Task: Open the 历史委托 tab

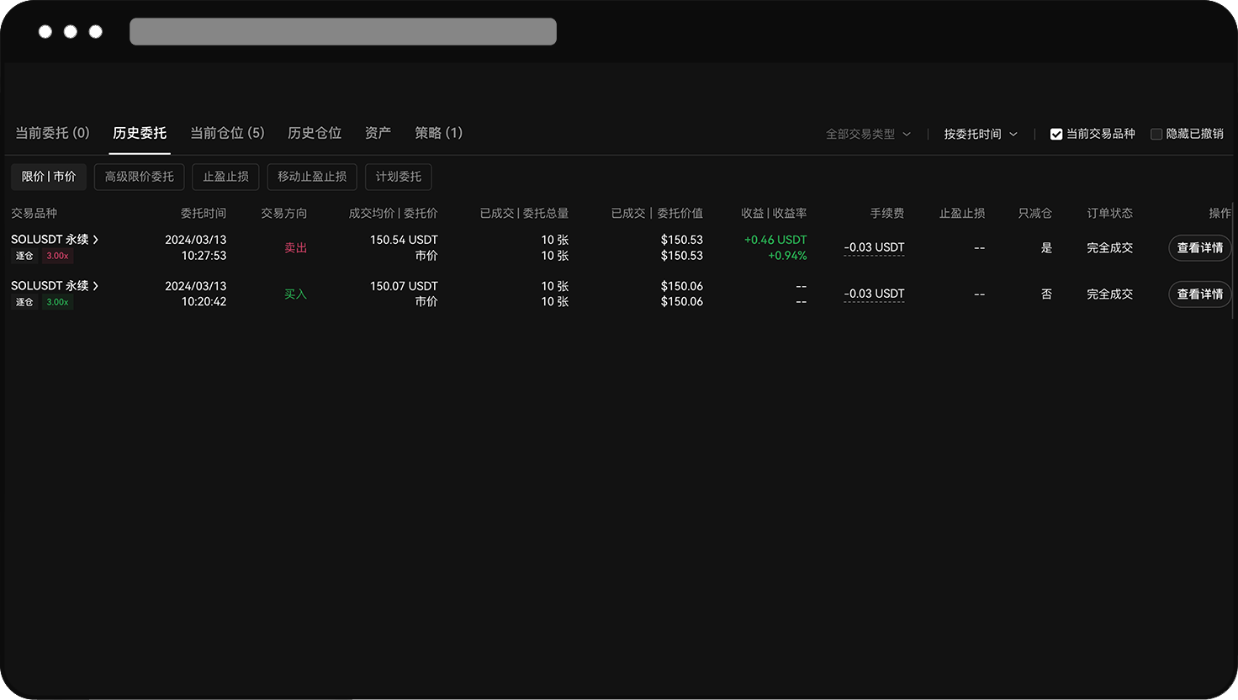Action: (139, 132)
